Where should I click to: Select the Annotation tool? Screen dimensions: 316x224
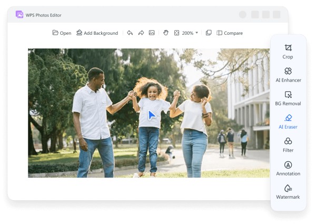click(288, 168)
